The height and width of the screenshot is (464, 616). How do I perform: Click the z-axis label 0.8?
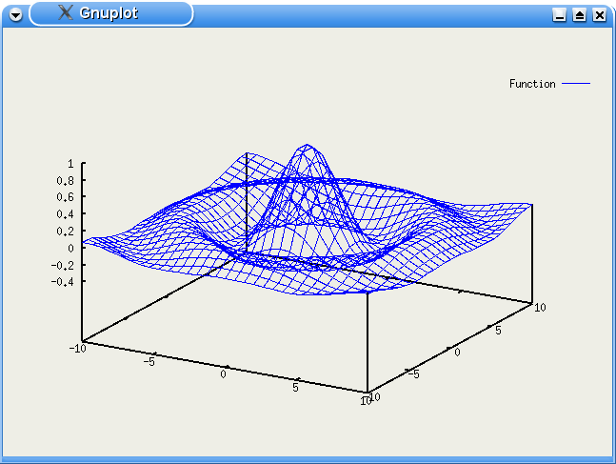[65, 181]
